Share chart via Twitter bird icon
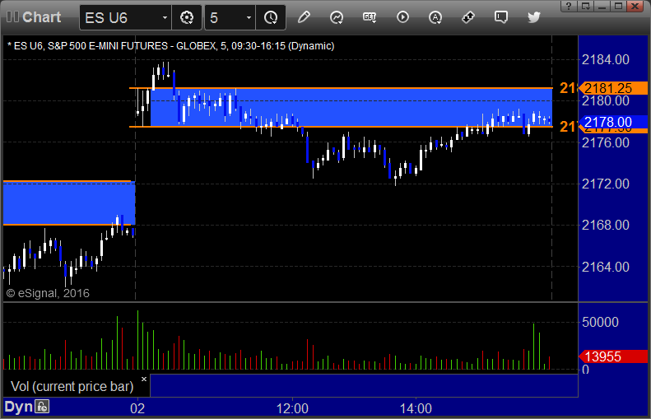651x419 pixels. click(x=534, y=17)
